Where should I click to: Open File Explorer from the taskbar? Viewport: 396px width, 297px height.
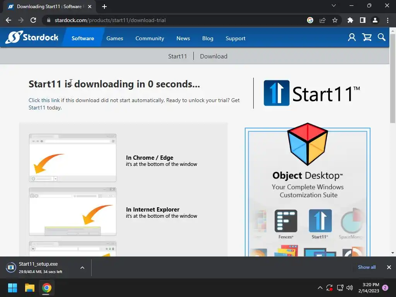(x=29, y=288)
